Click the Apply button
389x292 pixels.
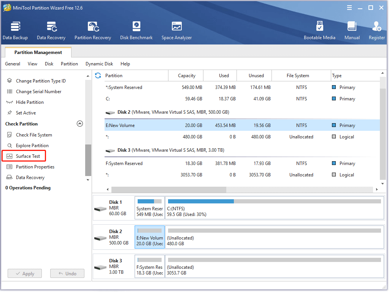25,274
